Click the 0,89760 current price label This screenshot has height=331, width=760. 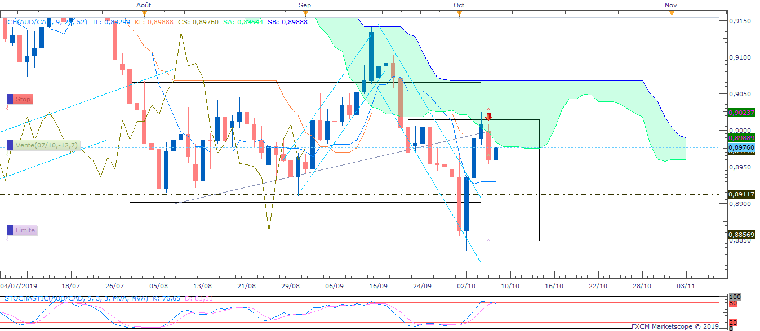tap(741, 147)
